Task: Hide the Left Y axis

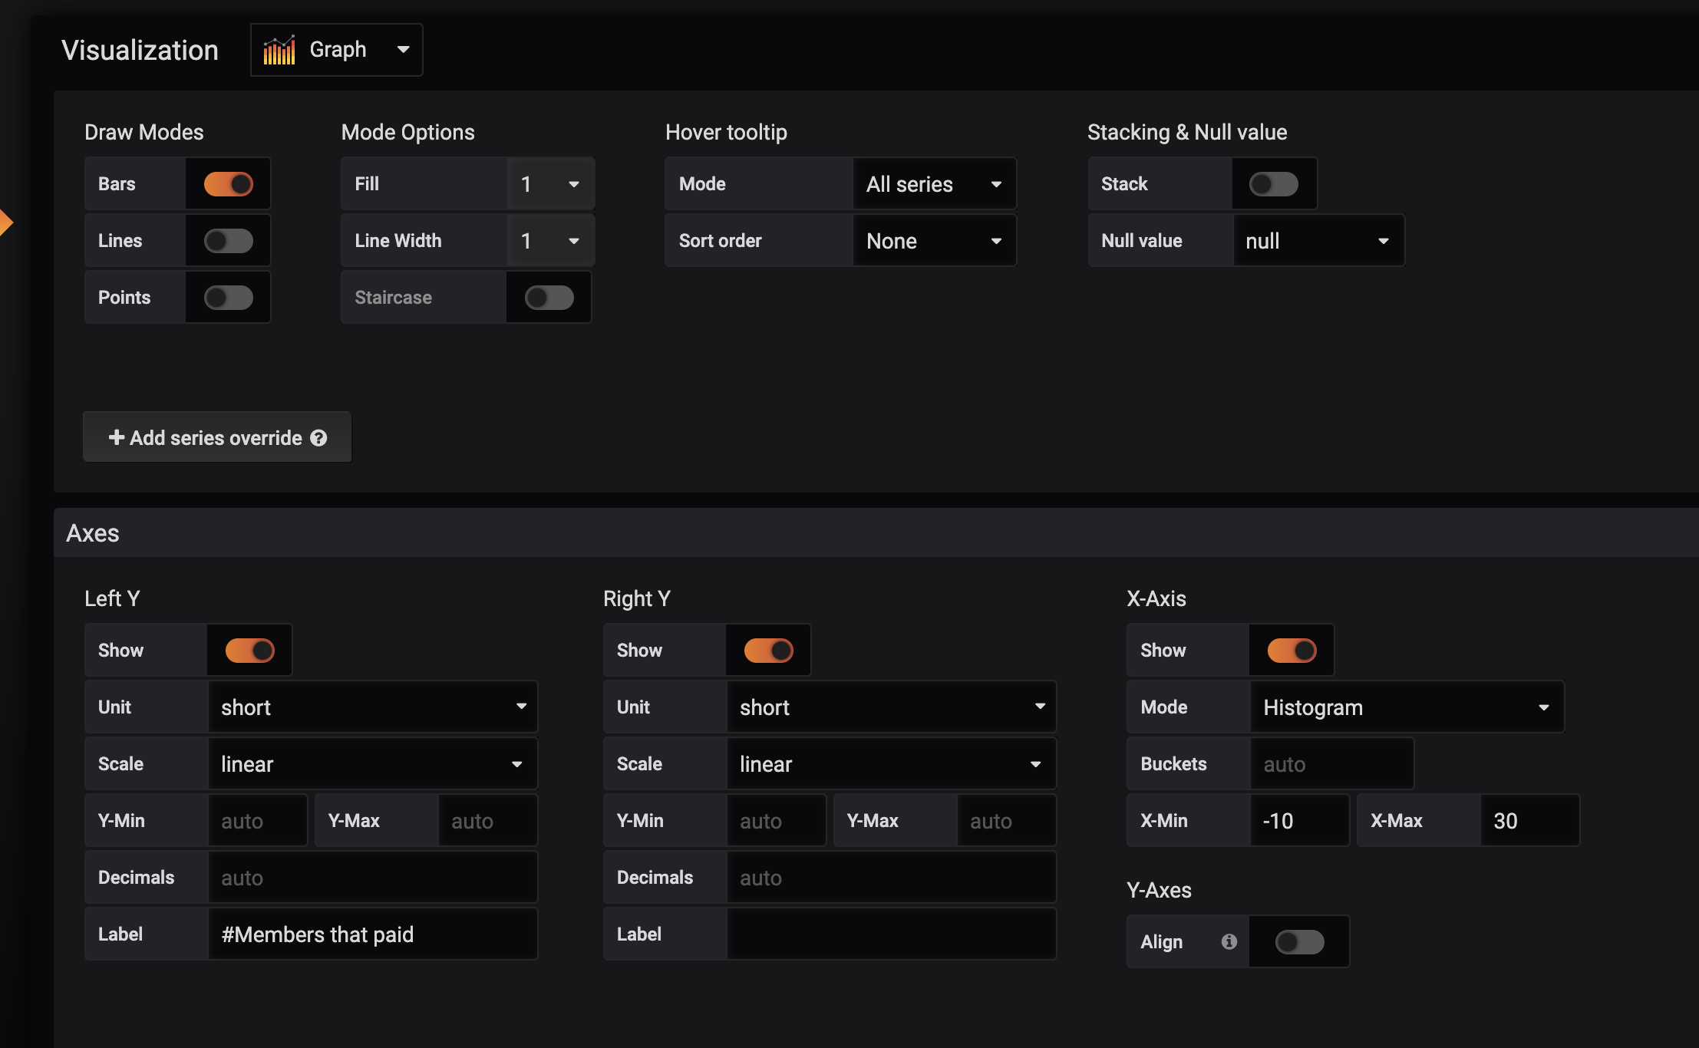Action: click(x=249, y=650)
